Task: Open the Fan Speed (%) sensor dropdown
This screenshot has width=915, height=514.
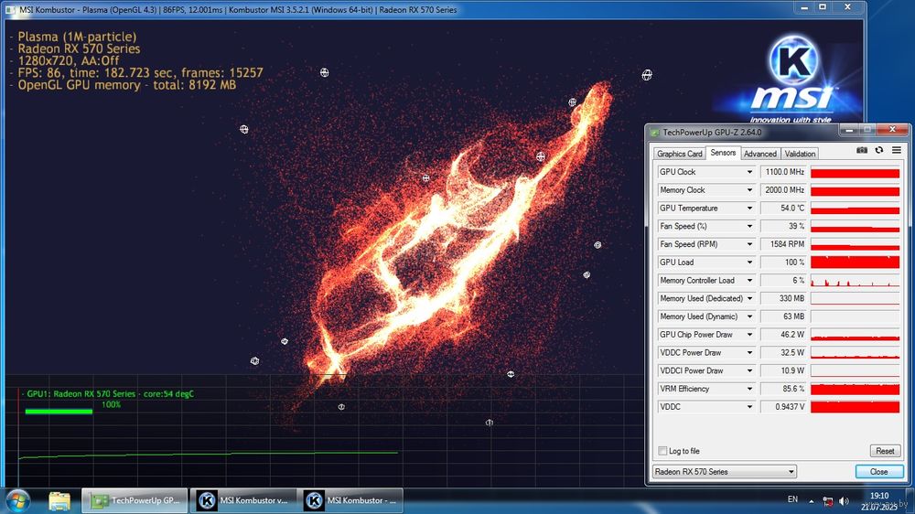Action: (x=750, y=227)
